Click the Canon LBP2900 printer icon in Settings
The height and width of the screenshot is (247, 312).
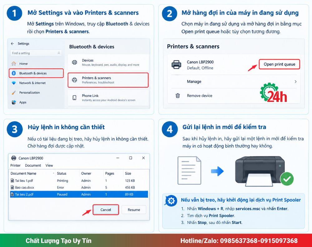point(176,65)
